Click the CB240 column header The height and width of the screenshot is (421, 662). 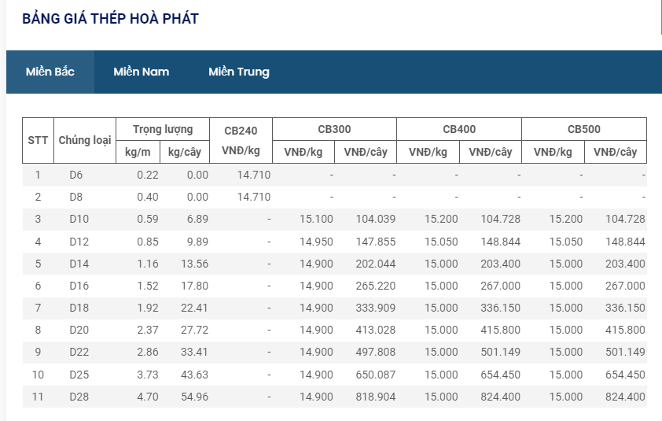(241, 140)
